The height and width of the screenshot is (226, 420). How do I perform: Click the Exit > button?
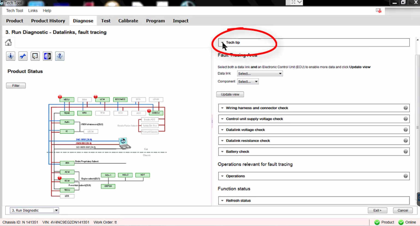coord(377,210)
